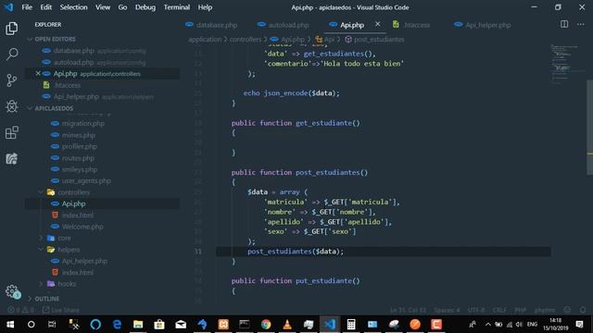Image resolution: width=593 pixels, height=333 pixels.
Task: Open autoload.php in Open Editors
Action: [73, 62]
